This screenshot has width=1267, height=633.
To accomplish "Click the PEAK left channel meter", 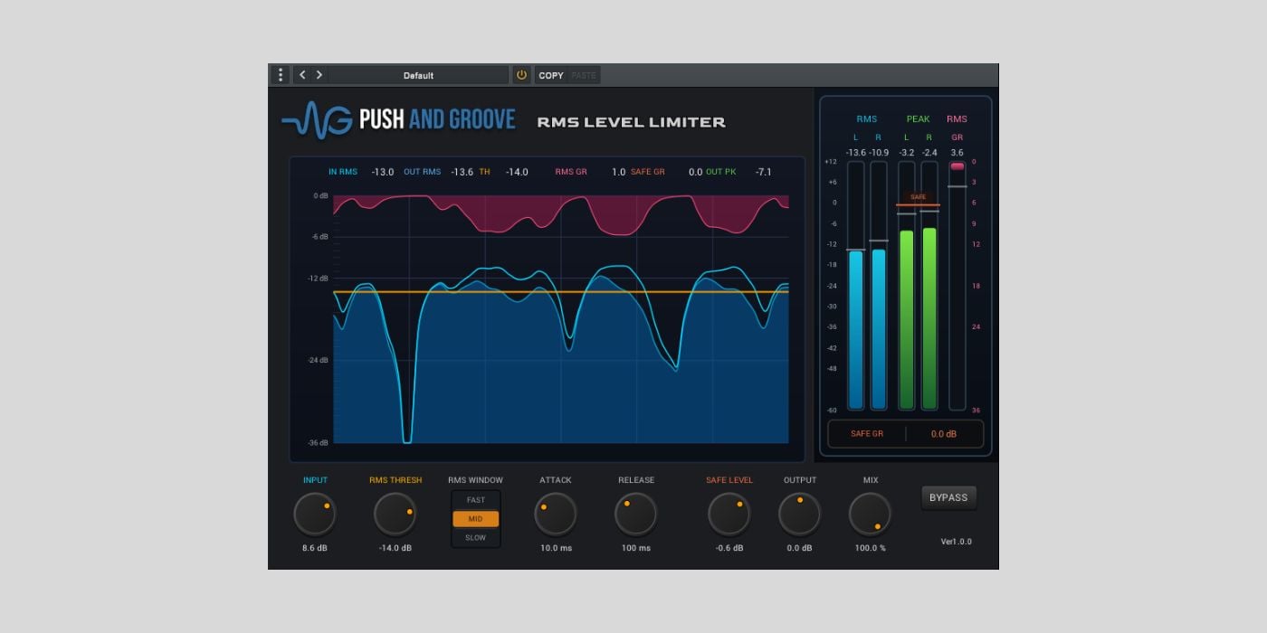I will click(907, 286).
